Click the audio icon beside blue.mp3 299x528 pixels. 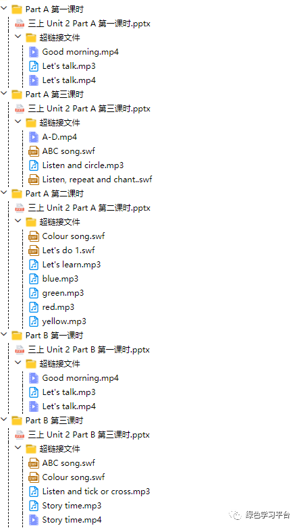tap(34, 279)
